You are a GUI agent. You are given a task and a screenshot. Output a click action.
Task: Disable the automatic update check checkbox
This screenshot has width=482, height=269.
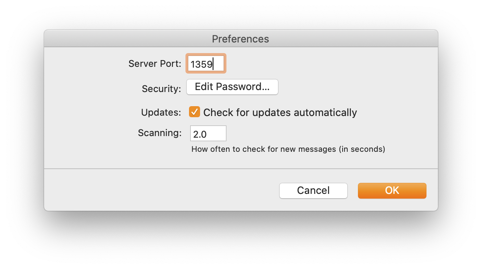(195, 112)
